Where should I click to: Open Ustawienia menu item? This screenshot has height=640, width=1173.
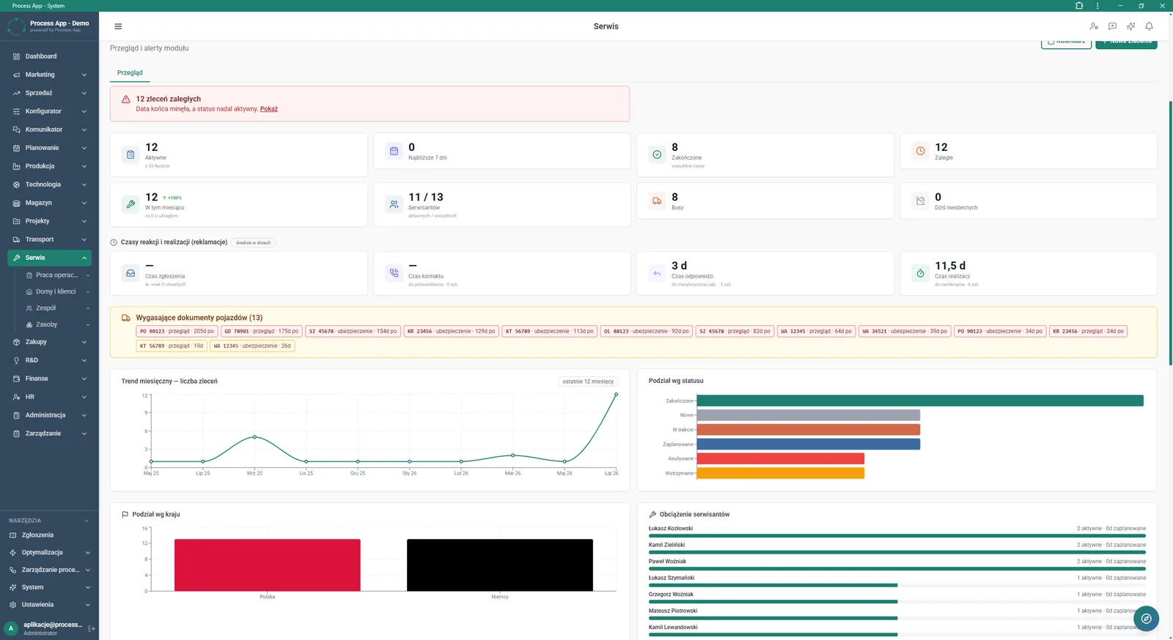point(49,605)
